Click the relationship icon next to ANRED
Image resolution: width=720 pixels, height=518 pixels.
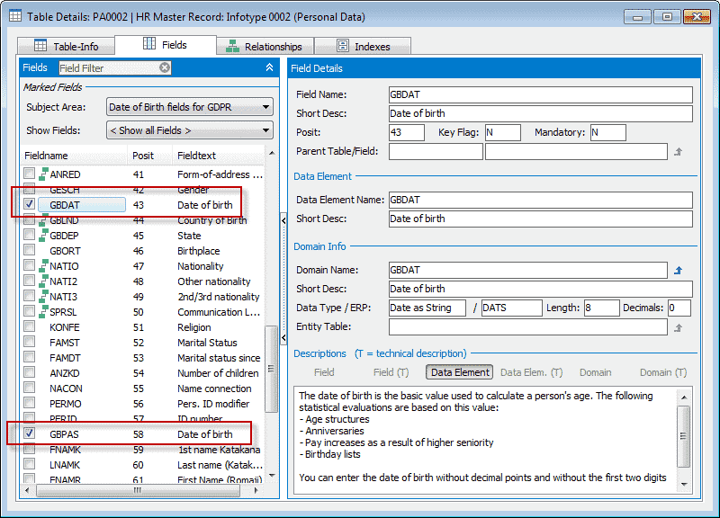tap(43, 174)
